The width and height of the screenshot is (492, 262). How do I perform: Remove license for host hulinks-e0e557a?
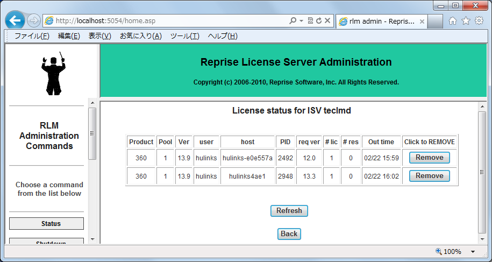click(x=429, y=158)
